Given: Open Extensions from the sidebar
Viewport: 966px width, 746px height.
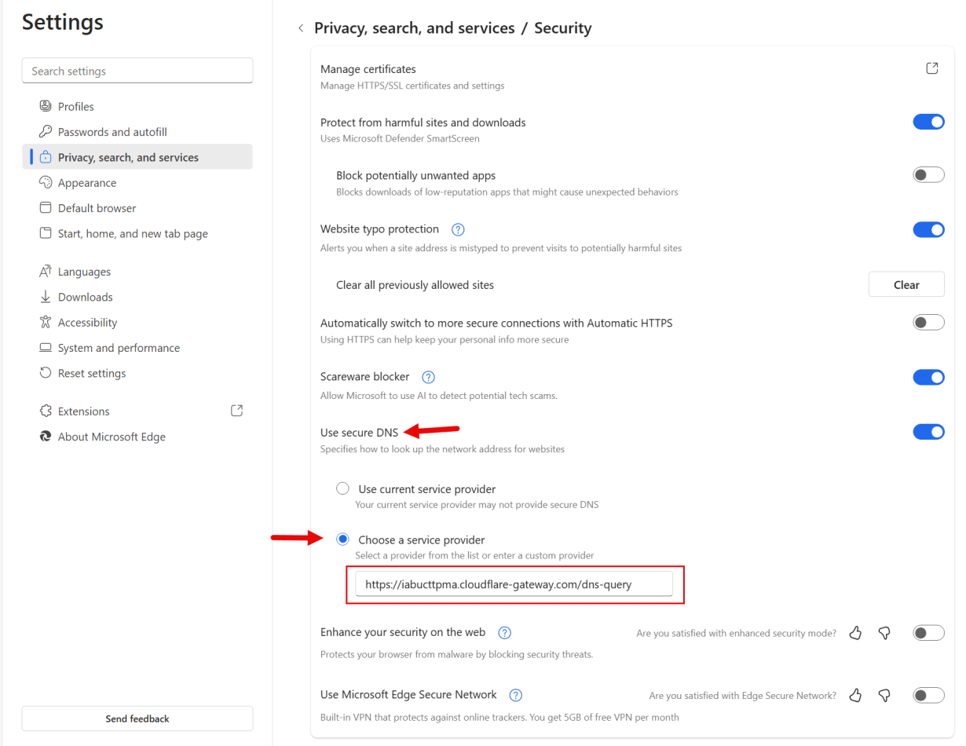Looking at the screenshot, I should point(83,411).
